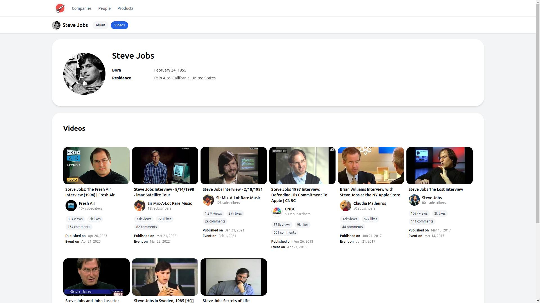
Task: Click title 'Steve Jobs The Lost Interview'
Action: click(x=436, y=189)
